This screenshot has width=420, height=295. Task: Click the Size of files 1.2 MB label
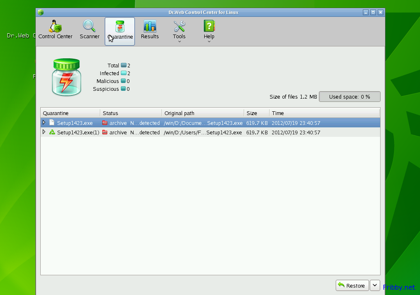tap(293, 97)
